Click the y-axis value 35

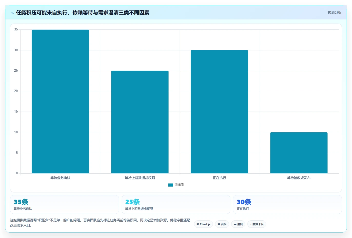(16, 29)
